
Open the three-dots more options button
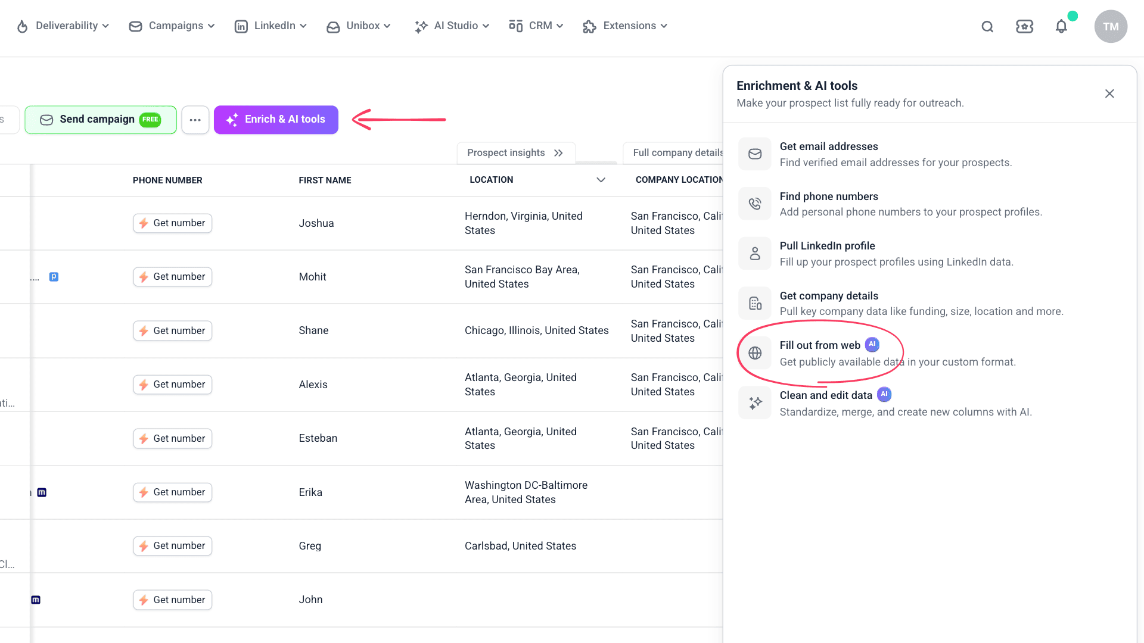[x=195, y=120]
